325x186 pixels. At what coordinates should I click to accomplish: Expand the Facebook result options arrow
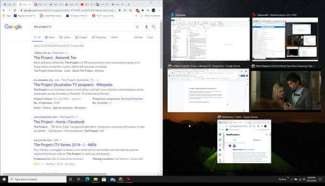point(76,117)
